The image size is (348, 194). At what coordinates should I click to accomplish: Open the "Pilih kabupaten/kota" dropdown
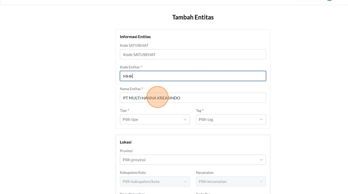click(152, 182)
